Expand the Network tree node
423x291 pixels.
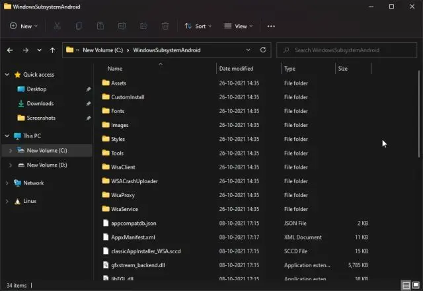coord(7,183)
